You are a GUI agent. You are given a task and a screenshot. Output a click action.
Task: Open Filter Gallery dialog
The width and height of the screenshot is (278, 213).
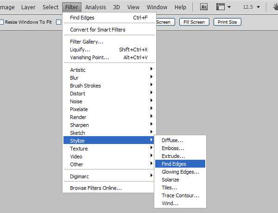click(87, 42)
